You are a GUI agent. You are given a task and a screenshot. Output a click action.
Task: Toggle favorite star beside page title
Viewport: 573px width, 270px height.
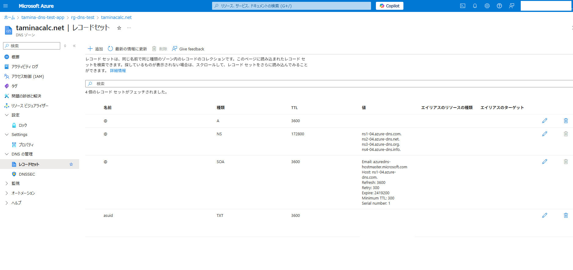(x=119, y=28)
